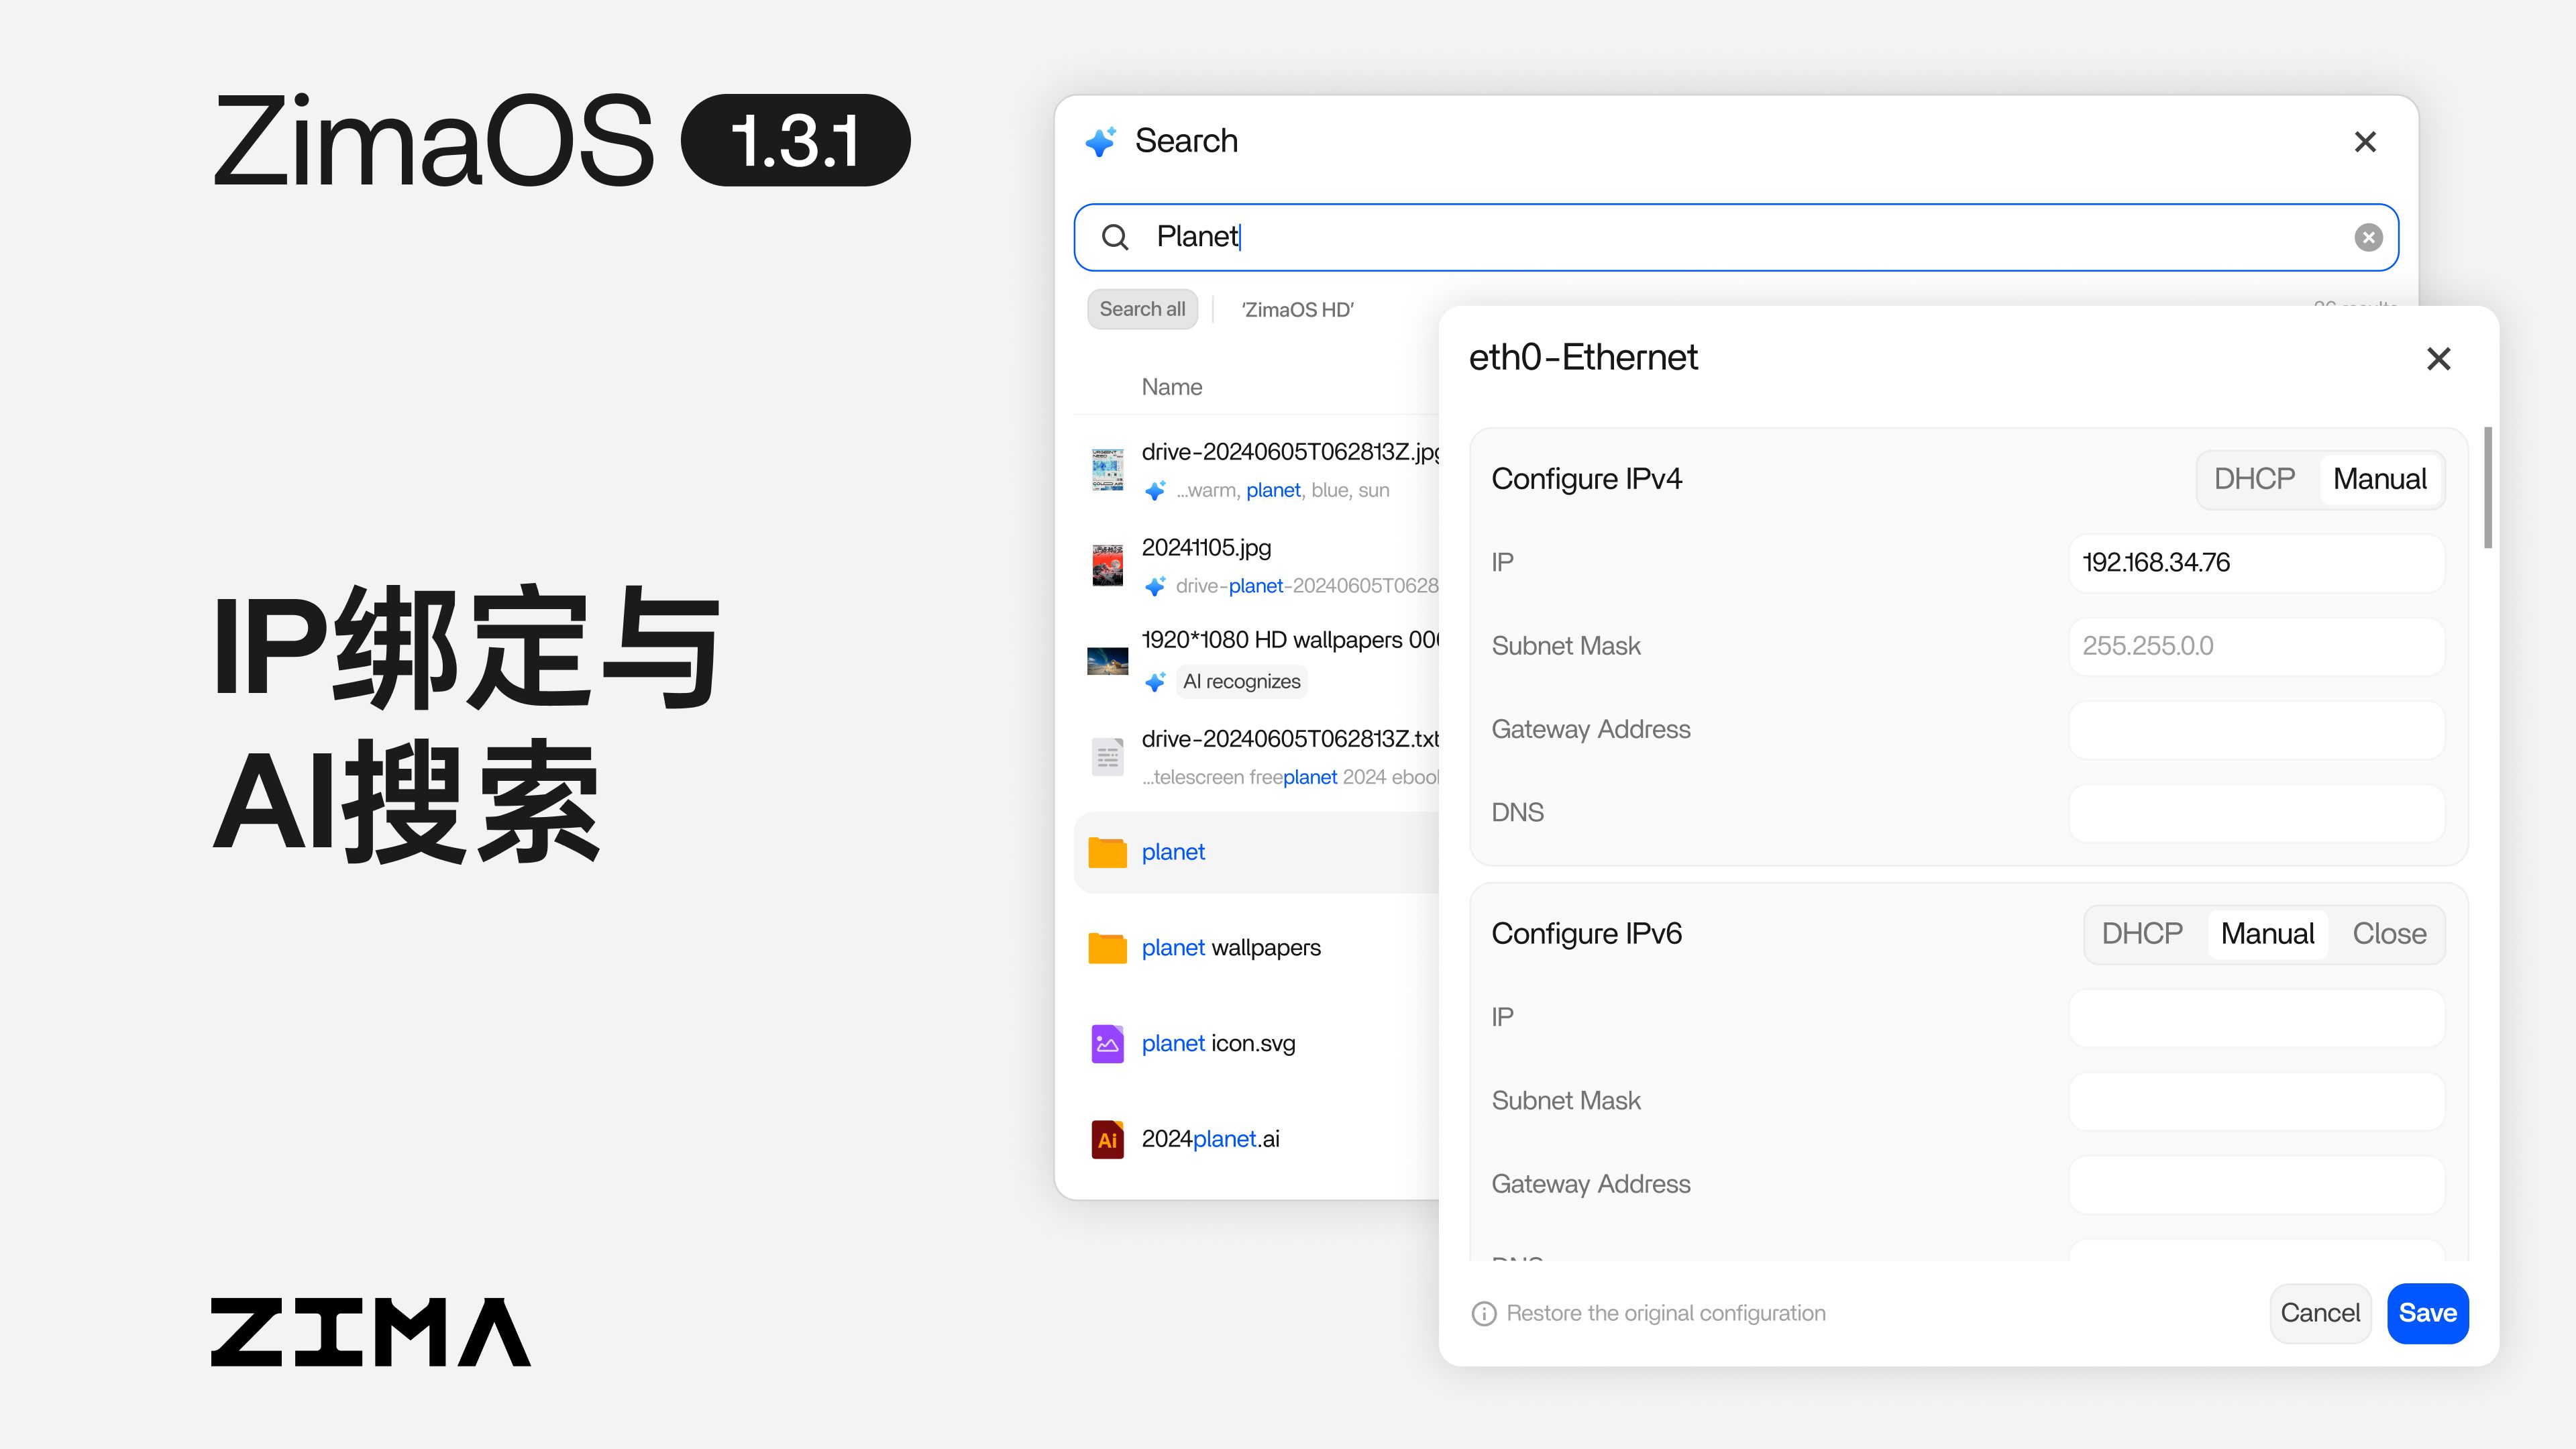Click the AI sparkle next to drive-20240605 result

pos(1156,490)
